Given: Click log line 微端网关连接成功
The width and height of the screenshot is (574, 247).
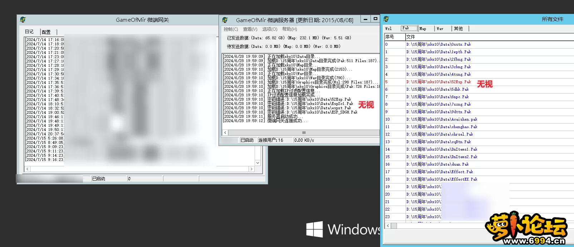Looking at the screenshot, I should (265, 121).
